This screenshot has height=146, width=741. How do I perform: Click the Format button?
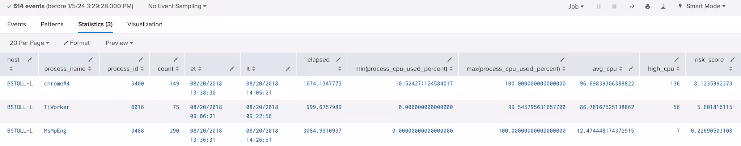point(77,43)
